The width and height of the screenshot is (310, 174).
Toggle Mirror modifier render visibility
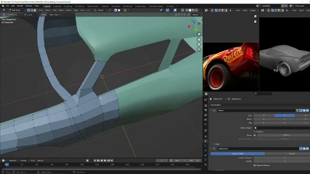pos(308,111)
